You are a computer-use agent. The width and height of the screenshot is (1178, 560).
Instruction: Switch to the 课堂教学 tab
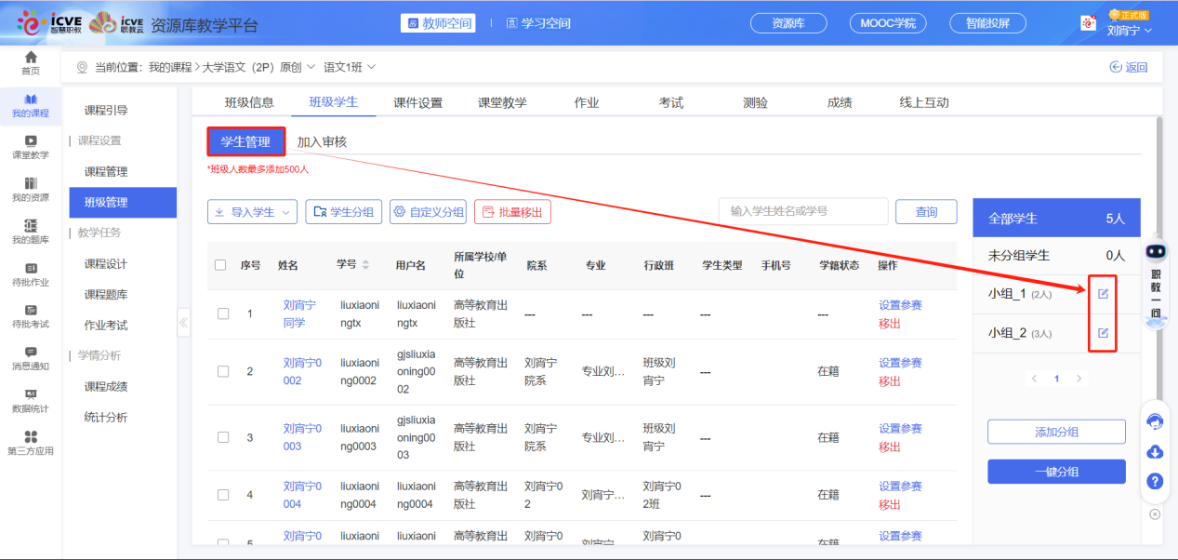(502, 102)
